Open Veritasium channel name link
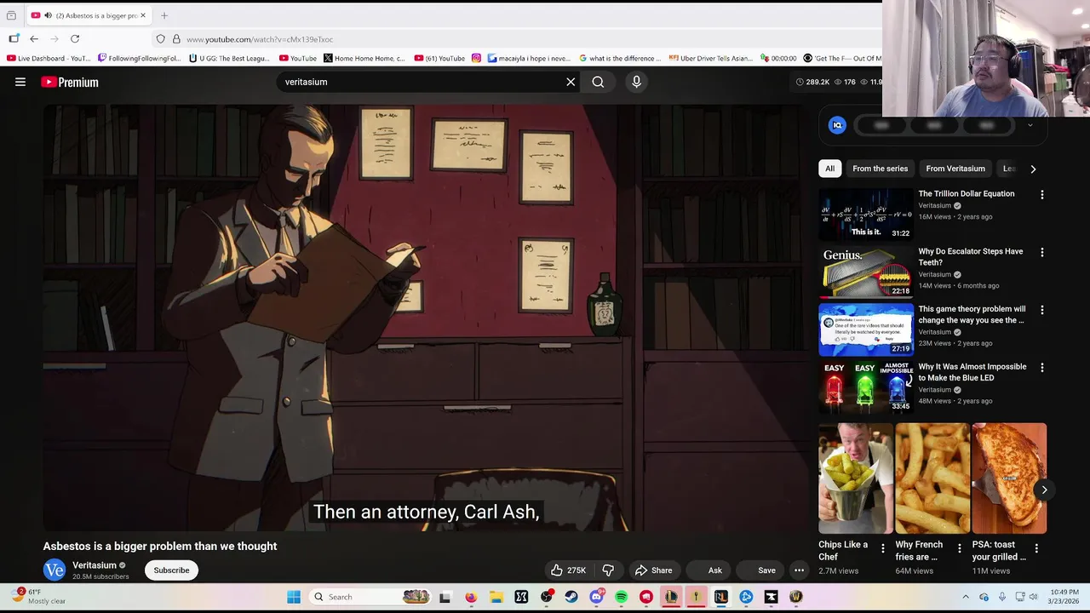 pyautogui.click(x=95, y=565)
